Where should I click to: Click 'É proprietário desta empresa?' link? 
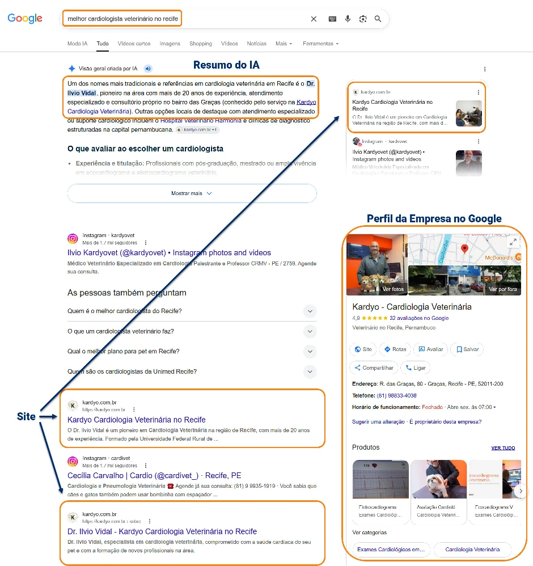(x=445, y=421)
